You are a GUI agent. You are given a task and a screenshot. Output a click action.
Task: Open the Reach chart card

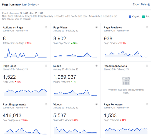pos(75,81)
